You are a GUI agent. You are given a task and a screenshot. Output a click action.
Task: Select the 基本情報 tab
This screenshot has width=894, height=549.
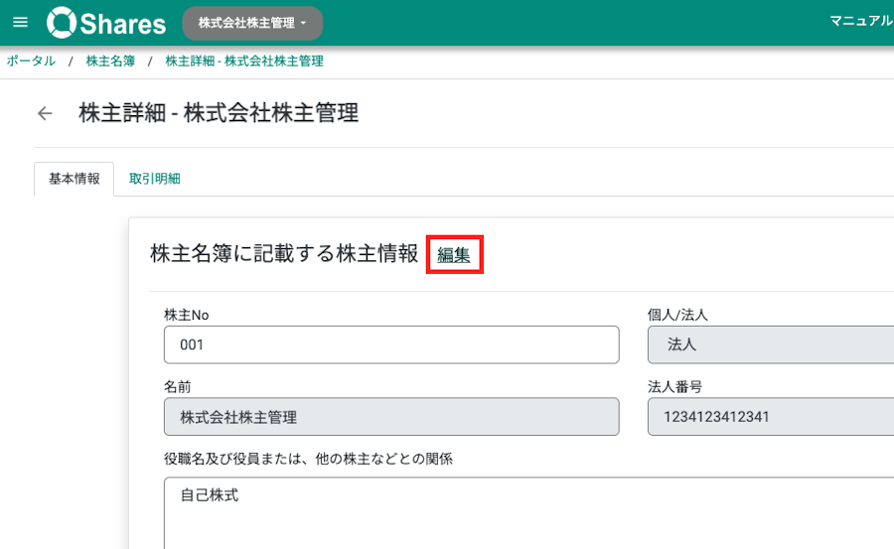pyautogui.click(x=74, y=179)
